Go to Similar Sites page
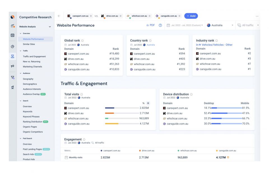Viewport: 269px width, 173px height. click(29, 44)
